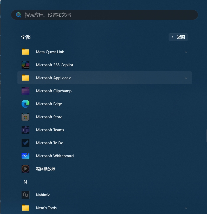The height and width of the screenshot is (214, 207).
Task: Expand the Microsoft AppLocale chevron
Action: pyautogui.click(x=186, y=78)
